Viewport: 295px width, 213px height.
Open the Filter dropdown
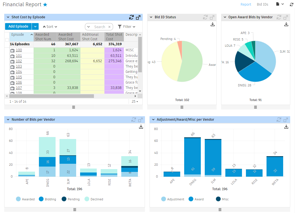click(x=127, y=27)
